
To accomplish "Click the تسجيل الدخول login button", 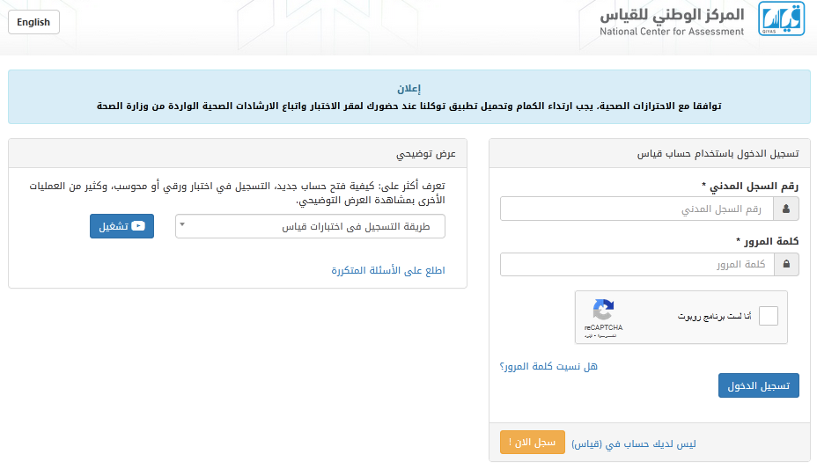I will [759, 385].
